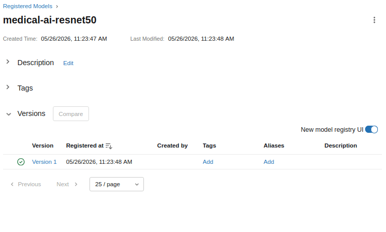Go to the Previous page
This screenshot has height=232, width=386.
point(25,184)
